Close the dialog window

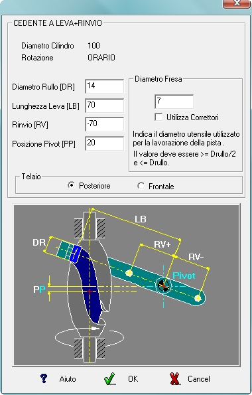(237, 3)
